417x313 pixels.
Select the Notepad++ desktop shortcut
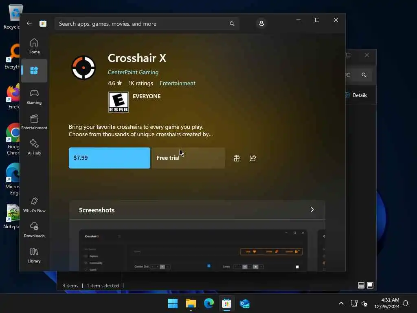(12, 216)
